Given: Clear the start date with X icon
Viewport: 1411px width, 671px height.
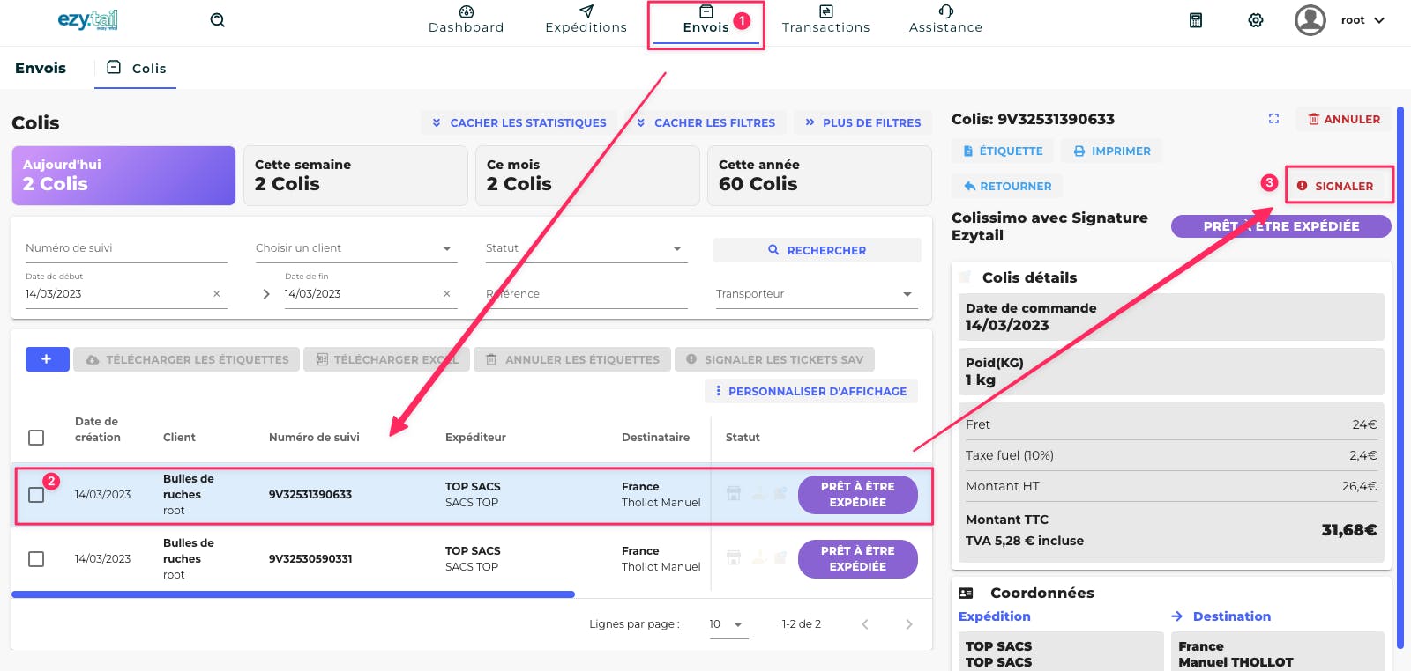Looking at the screenshot, I should click(217, 294).
